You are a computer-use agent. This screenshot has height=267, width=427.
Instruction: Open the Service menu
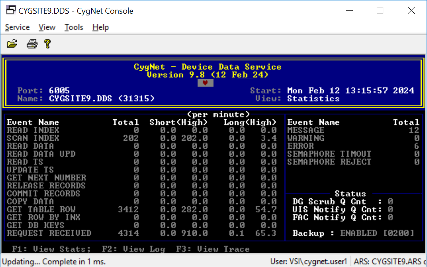17,27
